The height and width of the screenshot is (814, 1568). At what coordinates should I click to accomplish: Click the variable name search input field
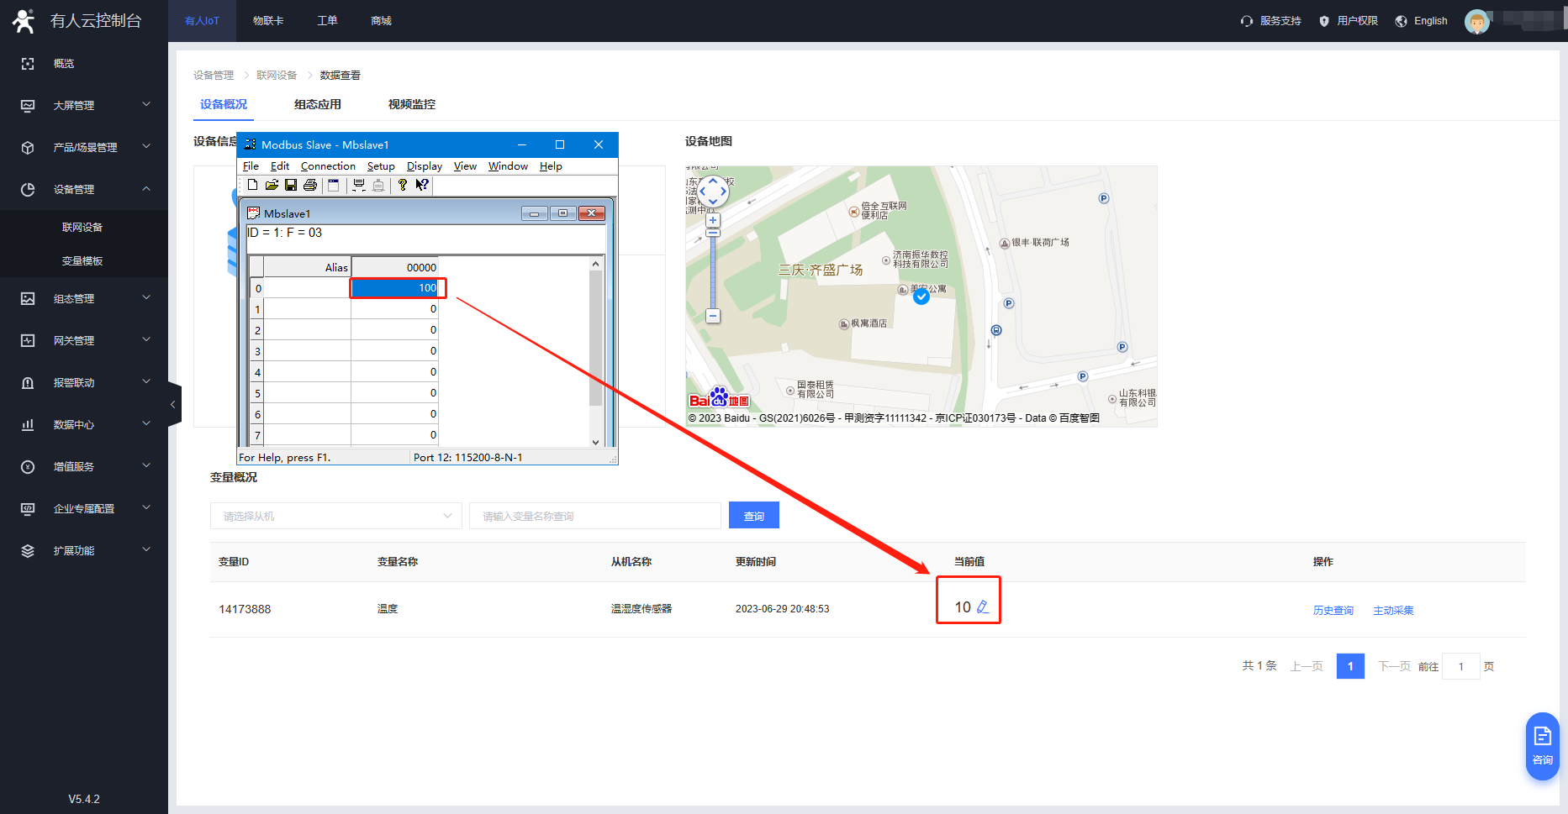[594, 516]
